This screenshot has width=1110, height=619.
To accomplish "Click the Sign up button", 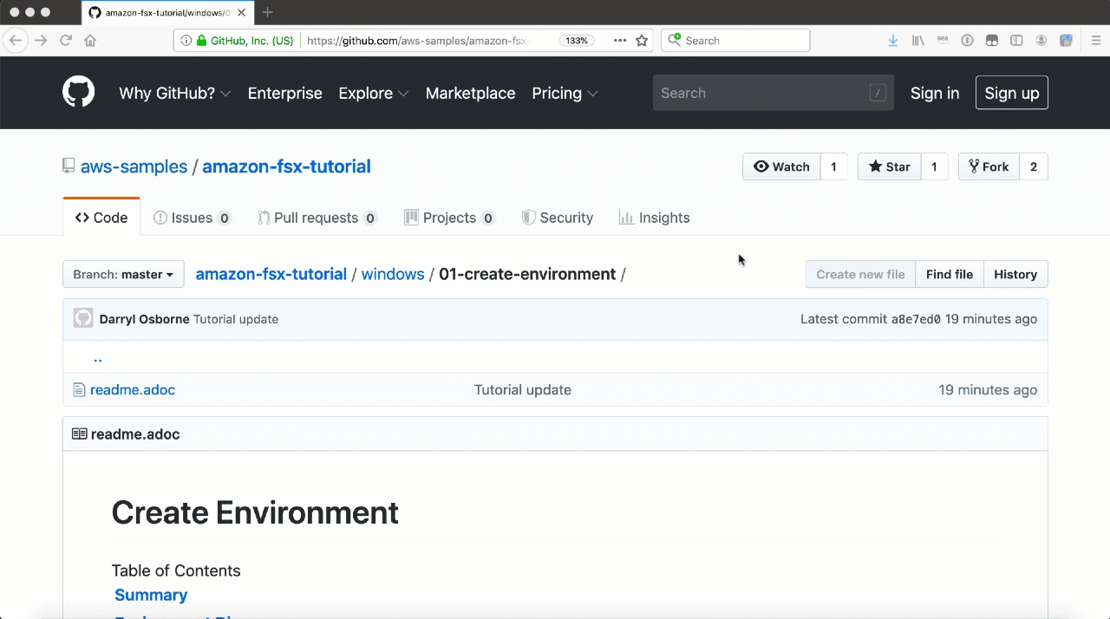I will 1012,93.
